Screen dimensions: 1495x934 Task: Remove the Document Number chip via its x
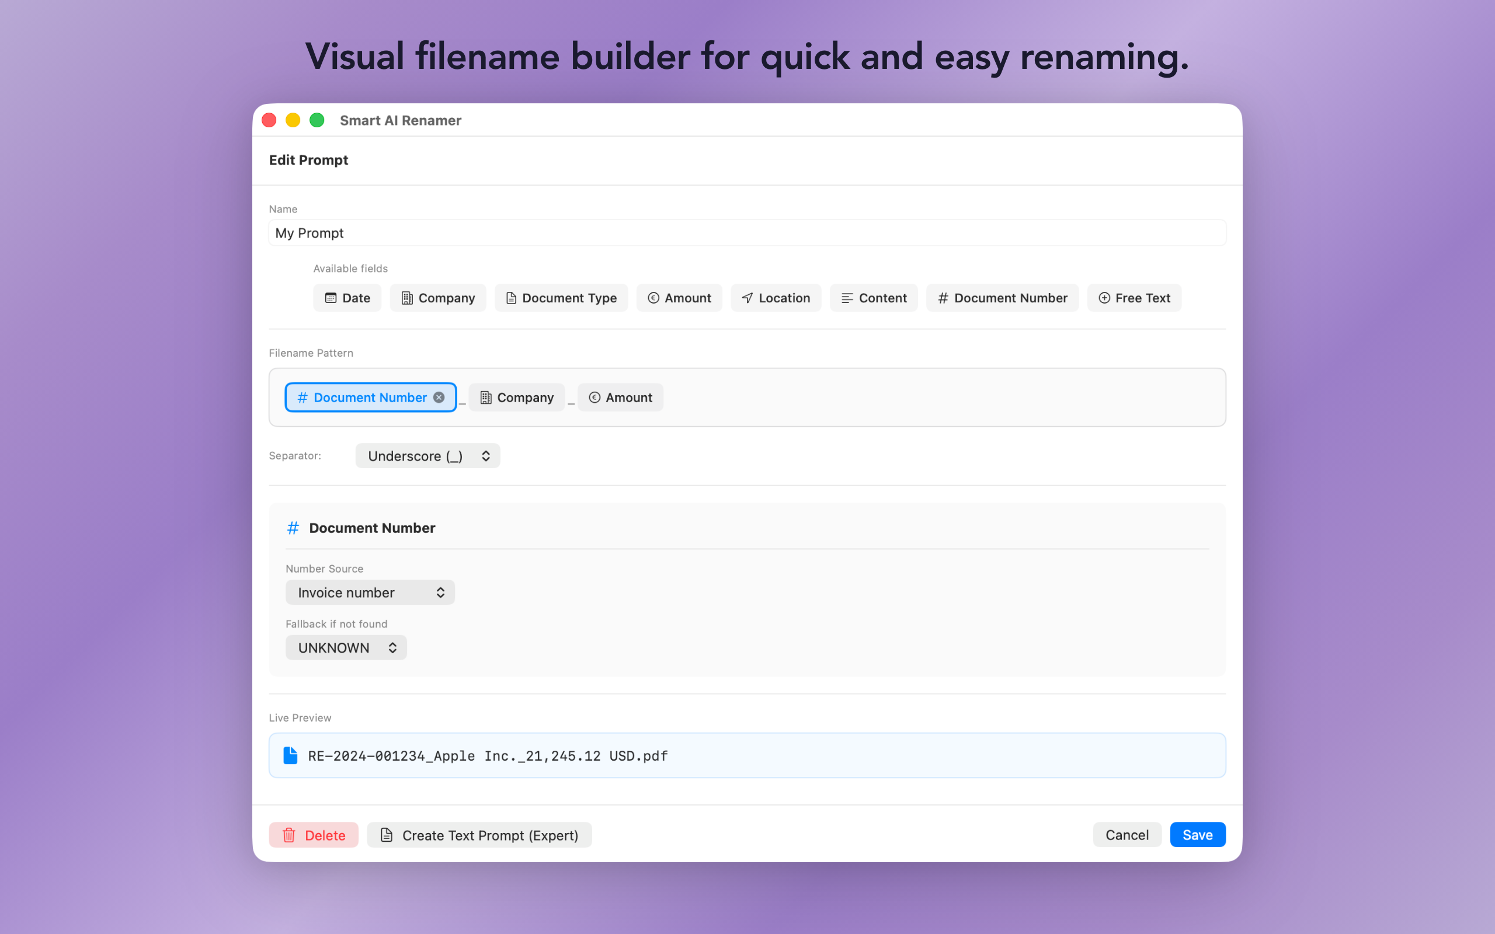point(439,397)
